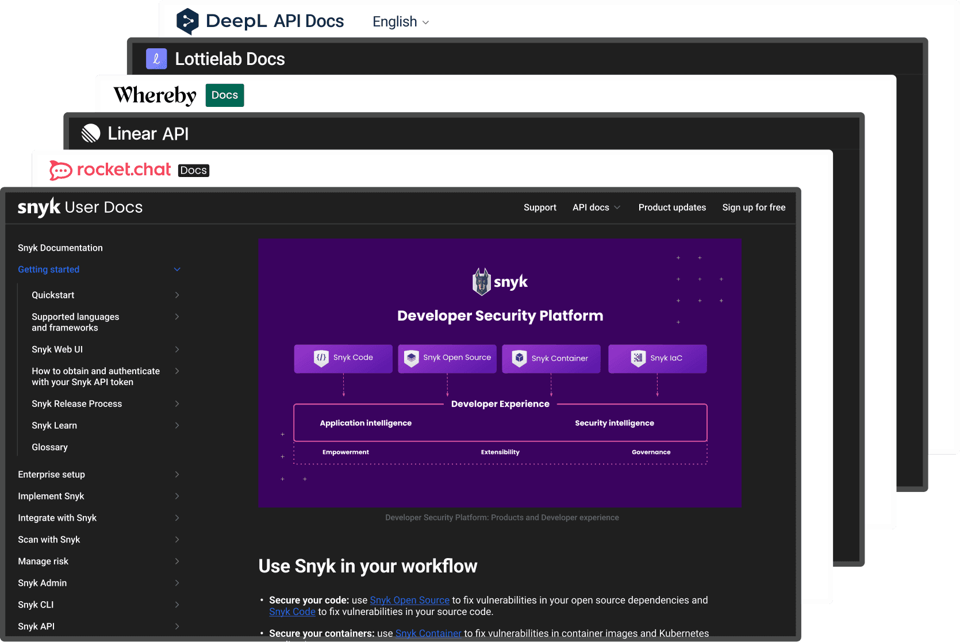
Task: Click the Snyk Code product card label
Action: [x=353, y=357]
